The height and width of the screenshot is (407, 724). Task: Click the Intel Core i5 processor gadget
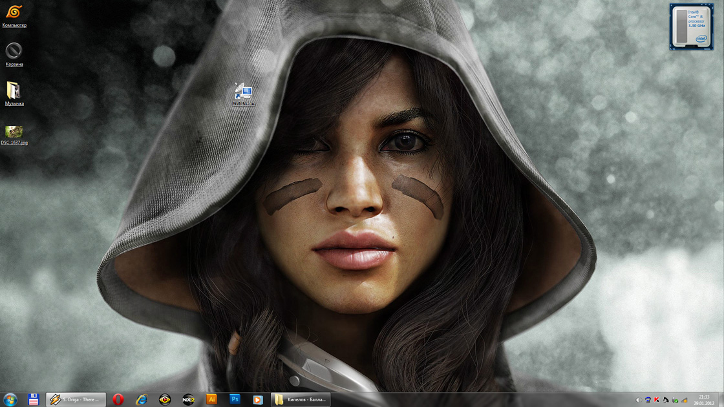click(691, 26)
